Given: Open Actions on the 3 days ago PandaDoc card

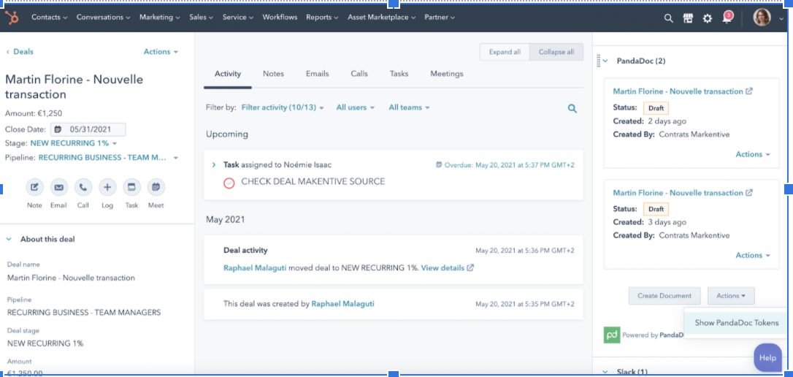Looking at the screenshot, I should click(753, 256).
